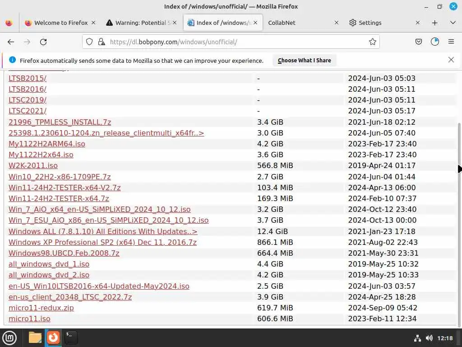Close the Index of /windows tab
The width and height of the screenshot is (462, 347).
coord(255,23)
